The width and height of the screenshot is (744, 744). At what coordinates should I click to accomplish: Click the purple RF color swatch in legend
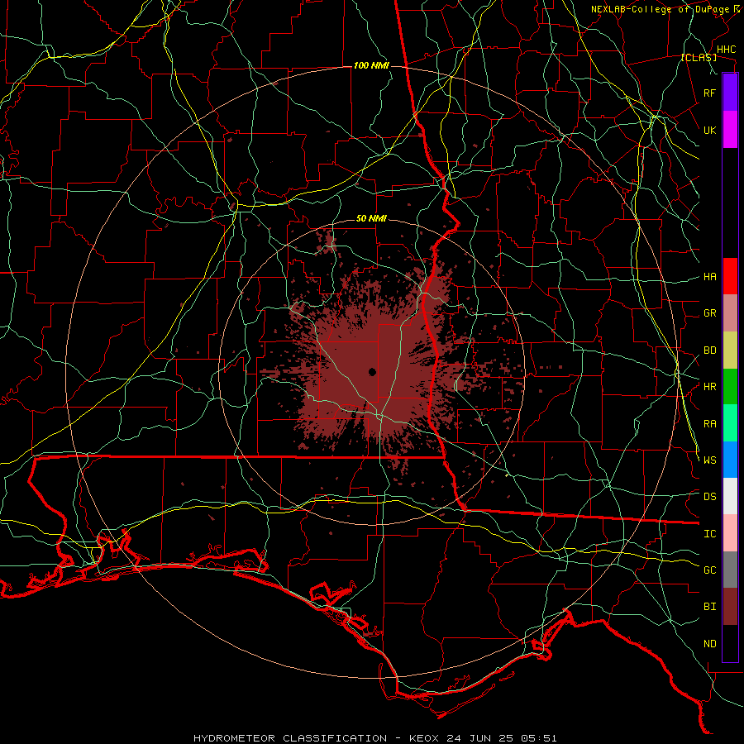tap(730, 93)
